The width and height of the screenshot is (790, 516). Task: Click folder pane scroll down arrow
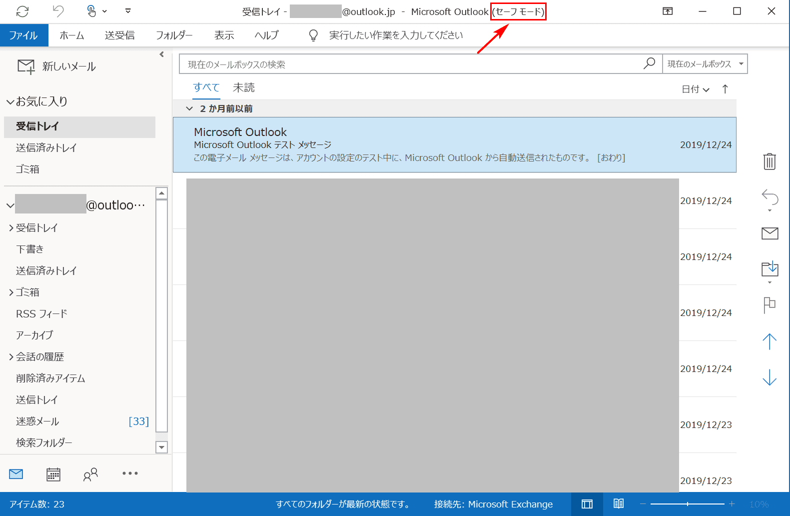pyautogui.click(x=161, y=447)
